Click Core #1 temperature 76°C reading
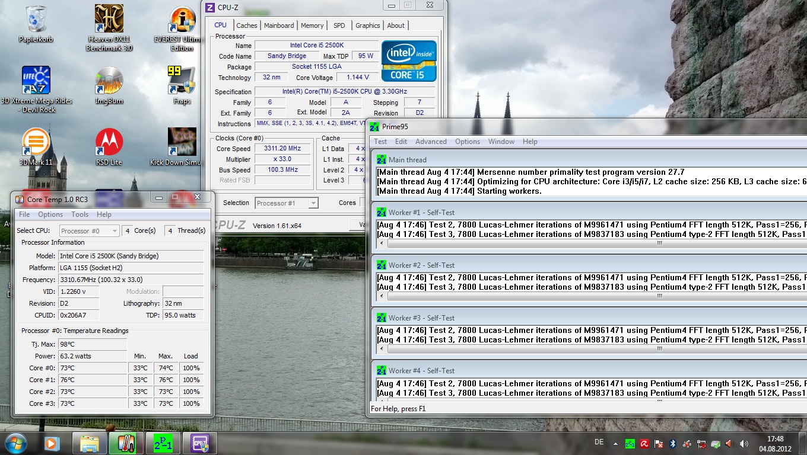The width and height of the screenshot is (807, 455). [x=92, y=380]
